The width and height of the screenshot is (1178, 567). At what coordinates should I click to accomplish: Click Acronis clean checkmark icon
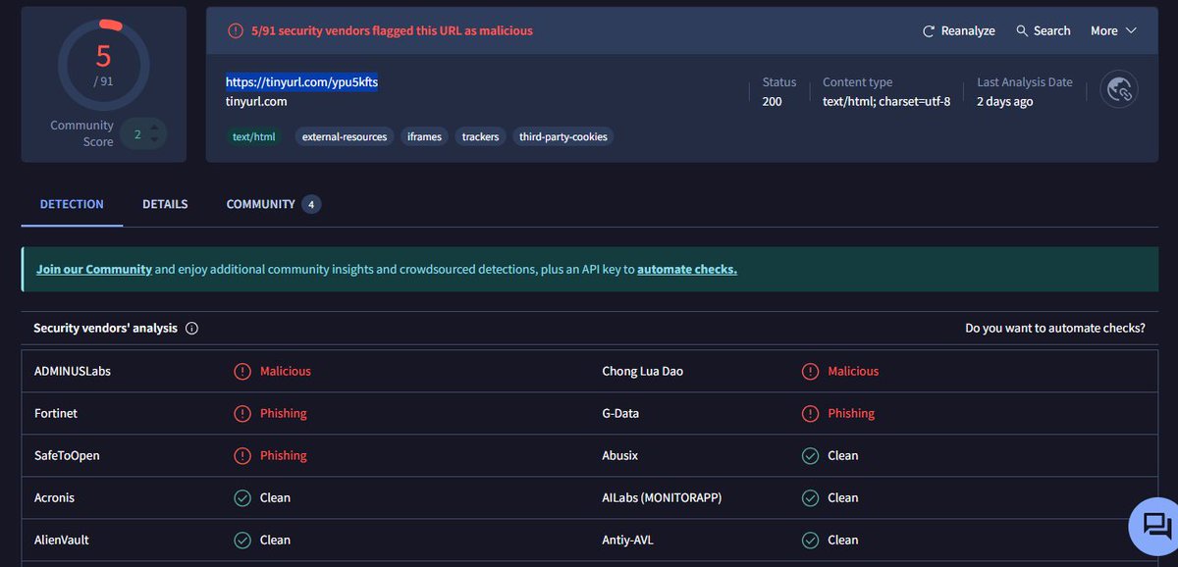click(242, 498)
